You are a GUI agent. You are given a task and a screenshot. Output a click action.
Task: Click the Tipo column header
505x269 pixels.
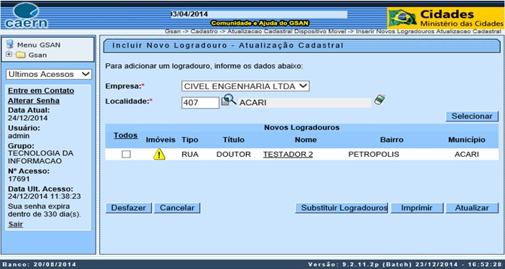coord(190,140)
